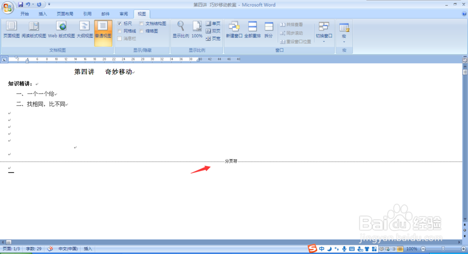Open the 开始 Home tab
Screen dimensions: 468x254
(24, 14)
